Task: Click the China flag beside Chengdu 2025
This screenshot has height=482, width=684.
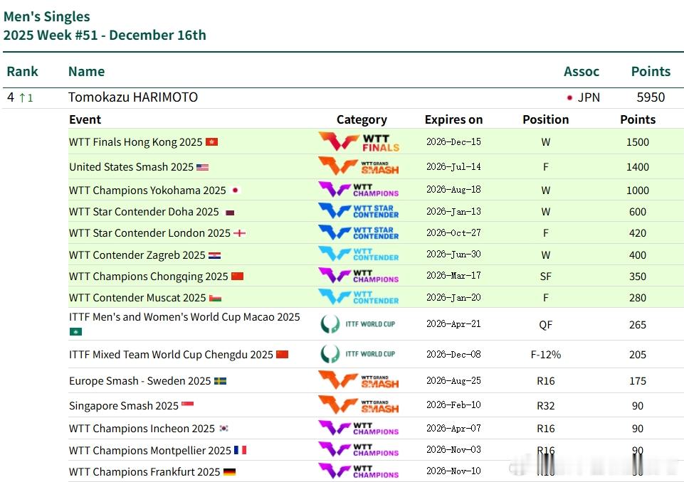Action: (x=283, y=354)
